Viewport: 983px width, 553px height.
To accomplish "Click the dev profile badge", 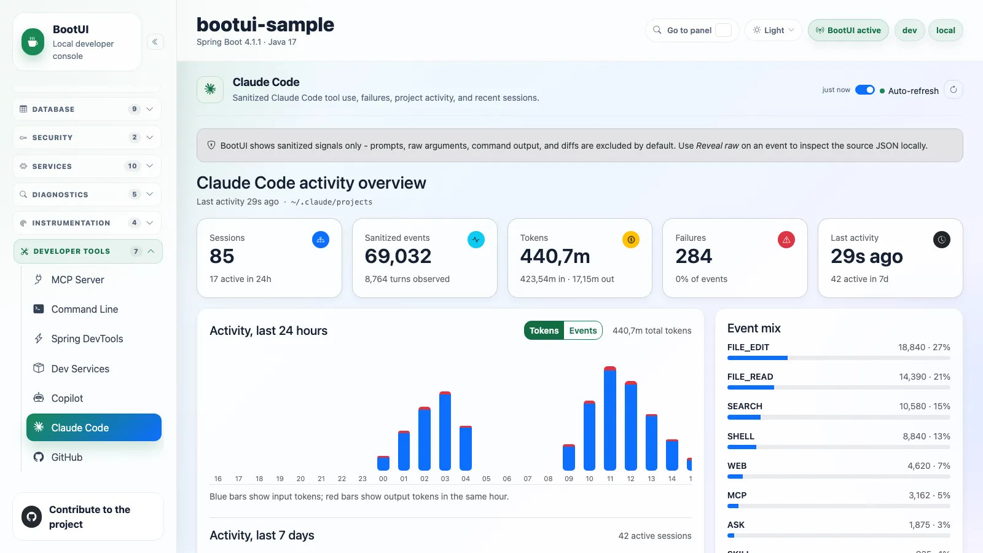I will point(909,30).
